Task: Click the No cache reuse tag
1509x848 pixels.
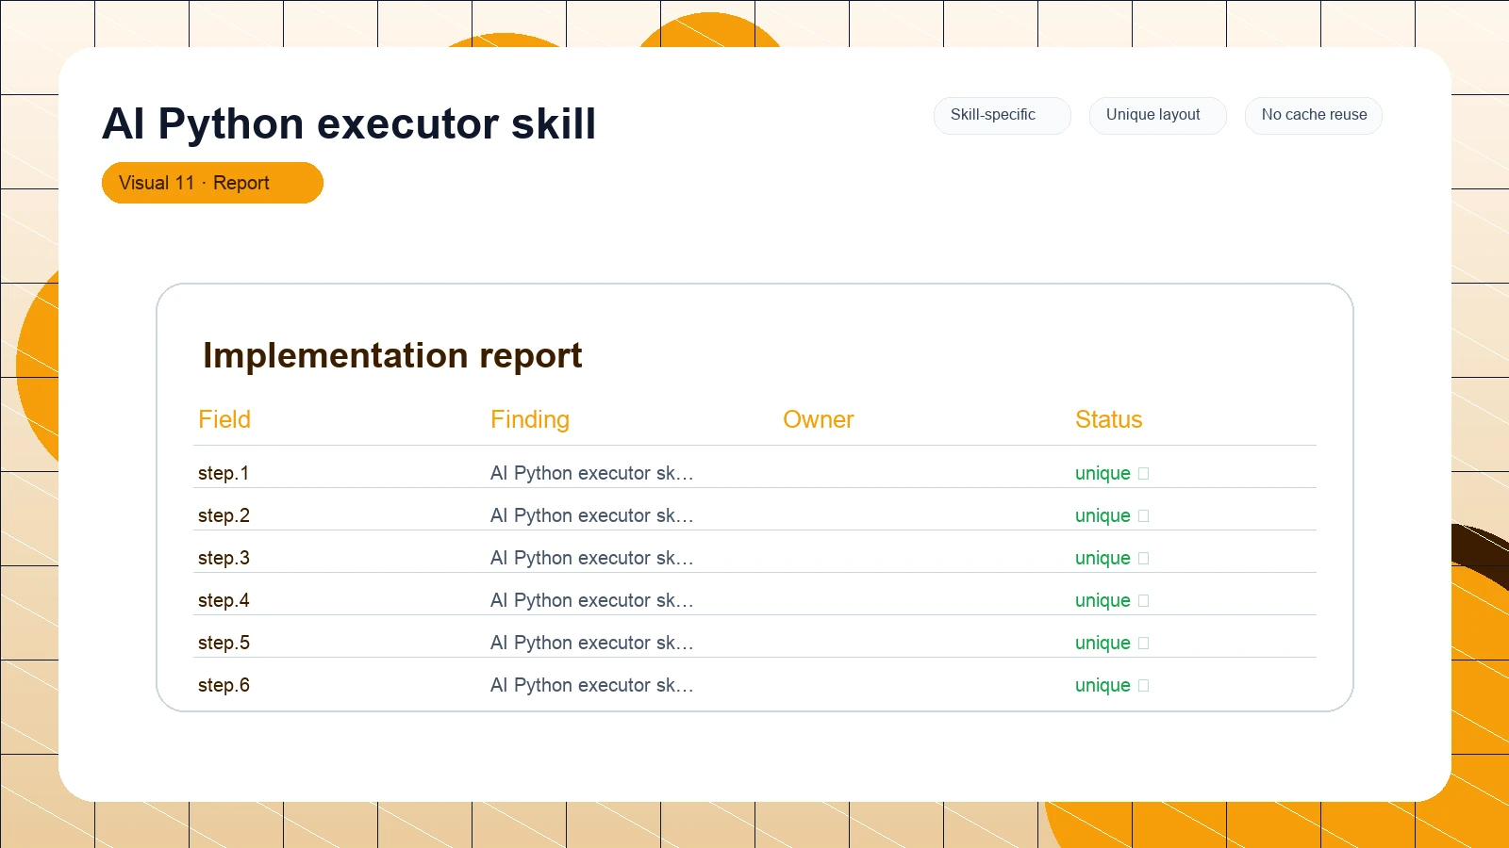Action: [x=1313, y=115]
